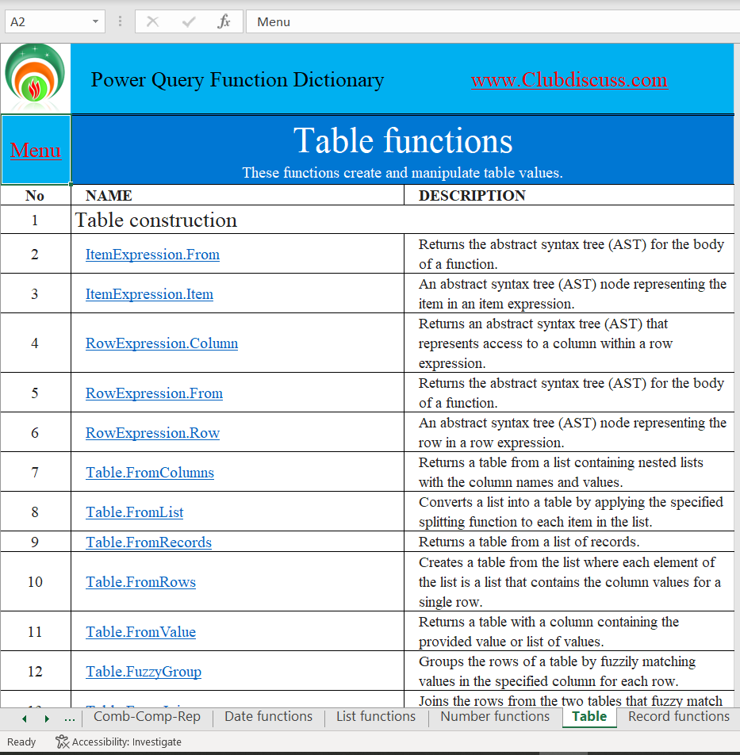The image size is (740, 755).
Task: Switch to the Number functions sheet tab
Action: pyautogui.click(x=494, y=716)
